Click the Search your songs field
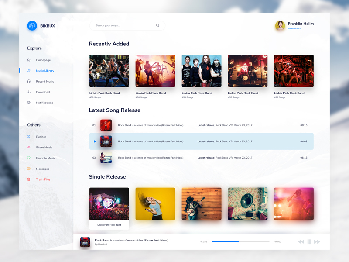 (124, 25)
